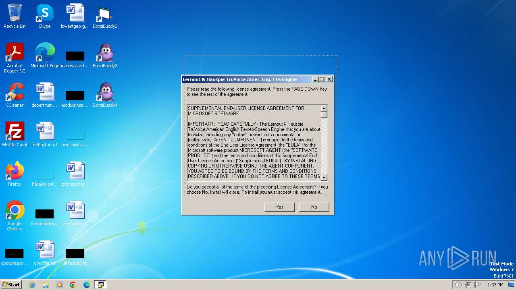Click the license scrollbar thumb
The width and height of the screenshot is (516, 290).
pyautogui.click(x=324, y=115)
